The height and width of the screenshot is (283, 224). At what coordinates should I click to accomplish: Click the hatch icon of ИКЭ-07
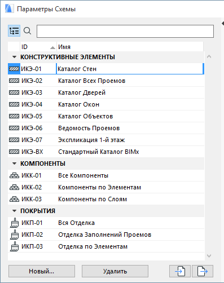point(14,140)
